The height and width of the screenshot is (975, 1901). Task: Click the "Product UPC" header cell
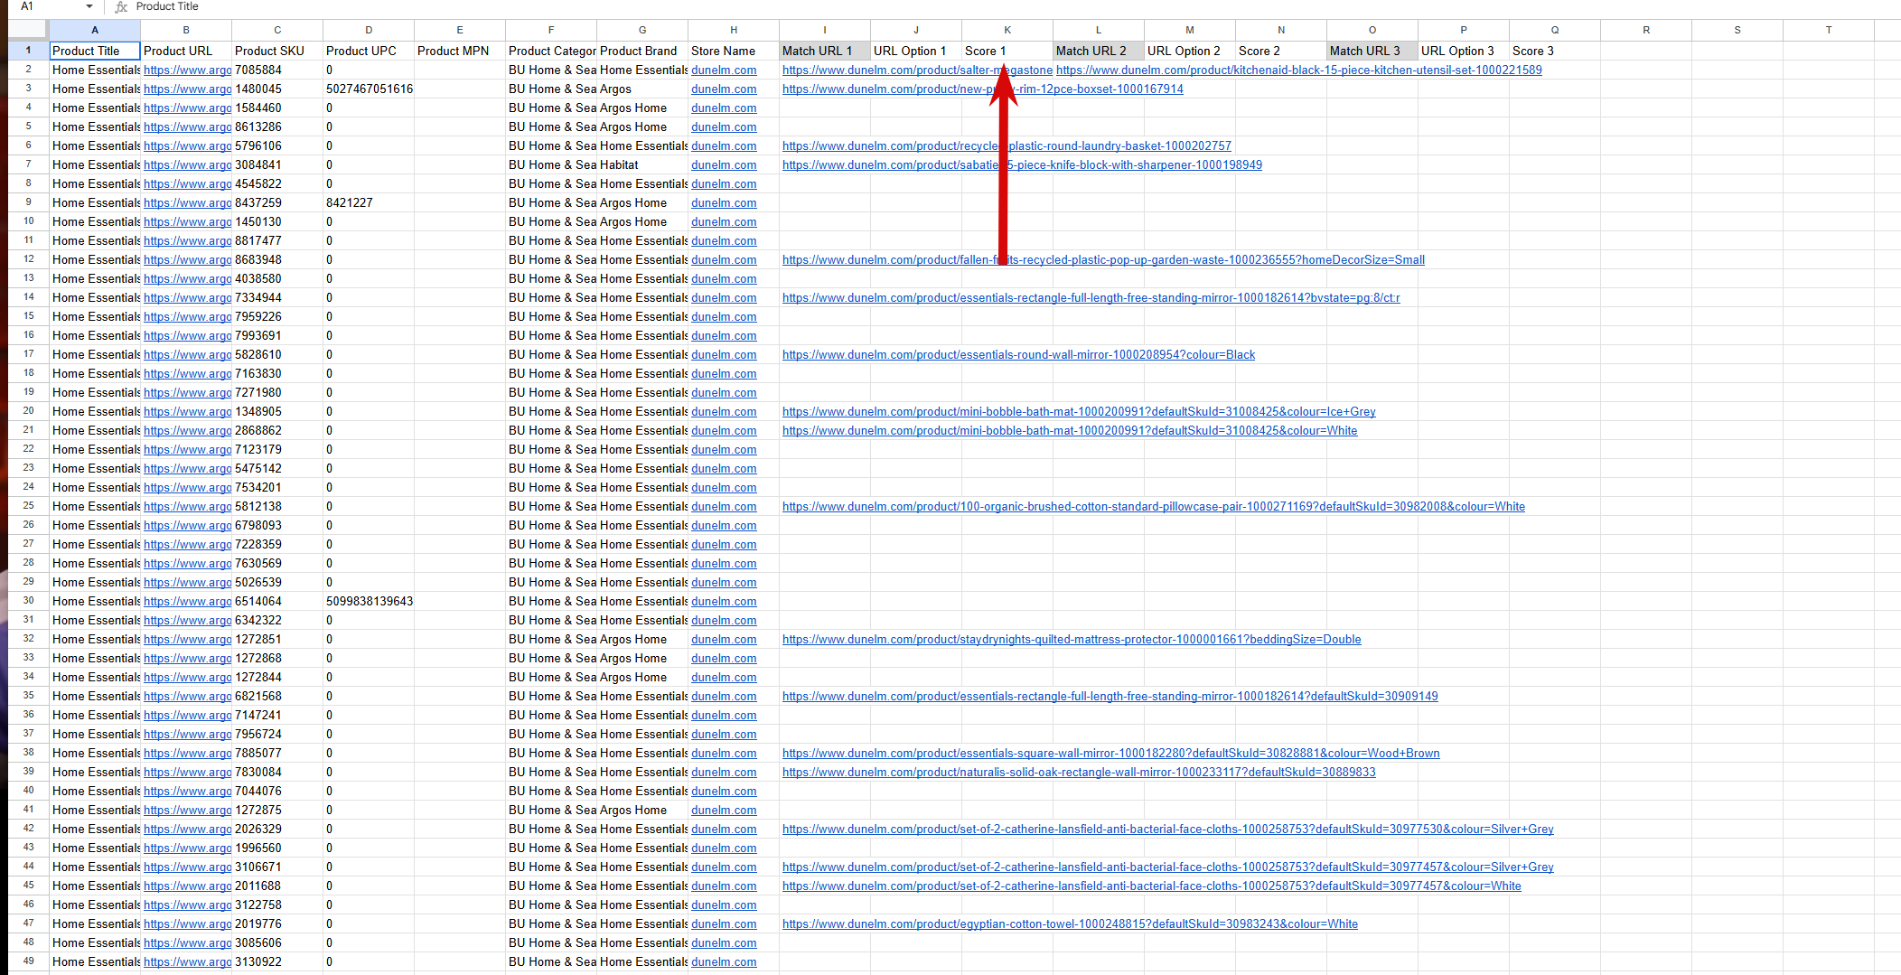pyautogui.click(x=369, y=51)
